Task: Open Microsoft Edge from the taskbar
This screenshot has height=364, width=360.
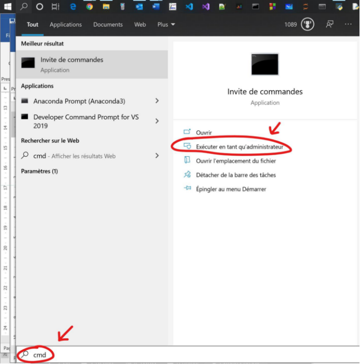Action: (x=73, y=7)
